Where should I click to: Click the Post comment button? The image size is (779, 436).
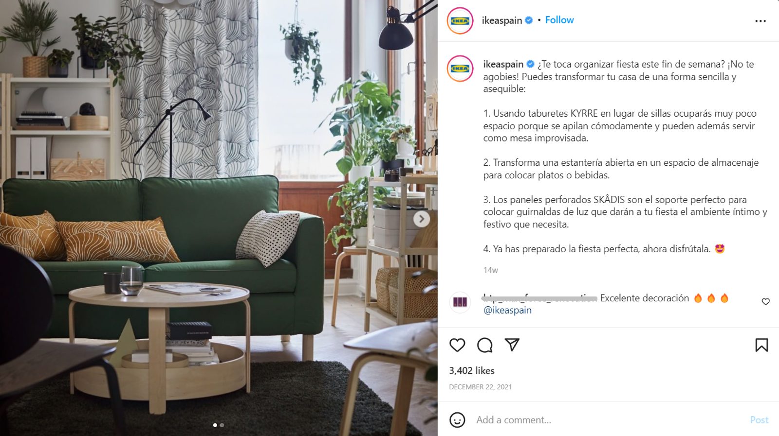click(759, 420)
